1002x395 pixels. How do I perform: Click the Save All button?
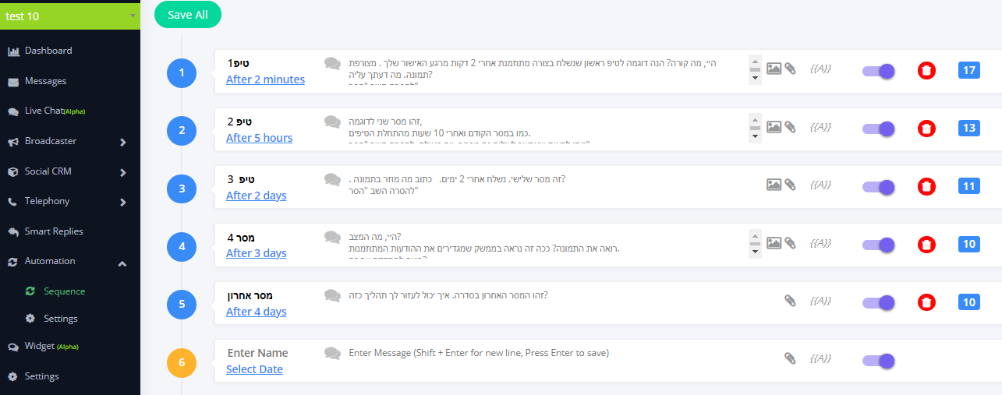pos(187,15)
